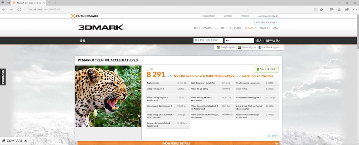Open the FUTUREMARK top navigation dropdown
Viewport: 359px width, 145px height.
[210, 16]
